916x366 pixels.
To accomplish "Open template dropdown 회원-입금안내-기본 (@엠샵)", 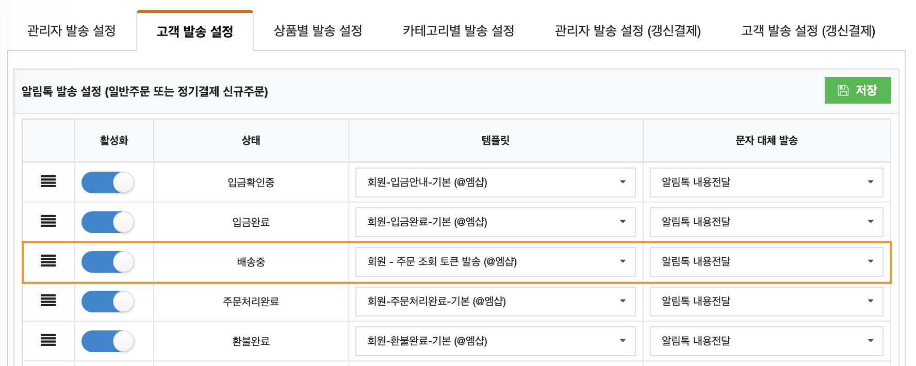I will 495,182.
